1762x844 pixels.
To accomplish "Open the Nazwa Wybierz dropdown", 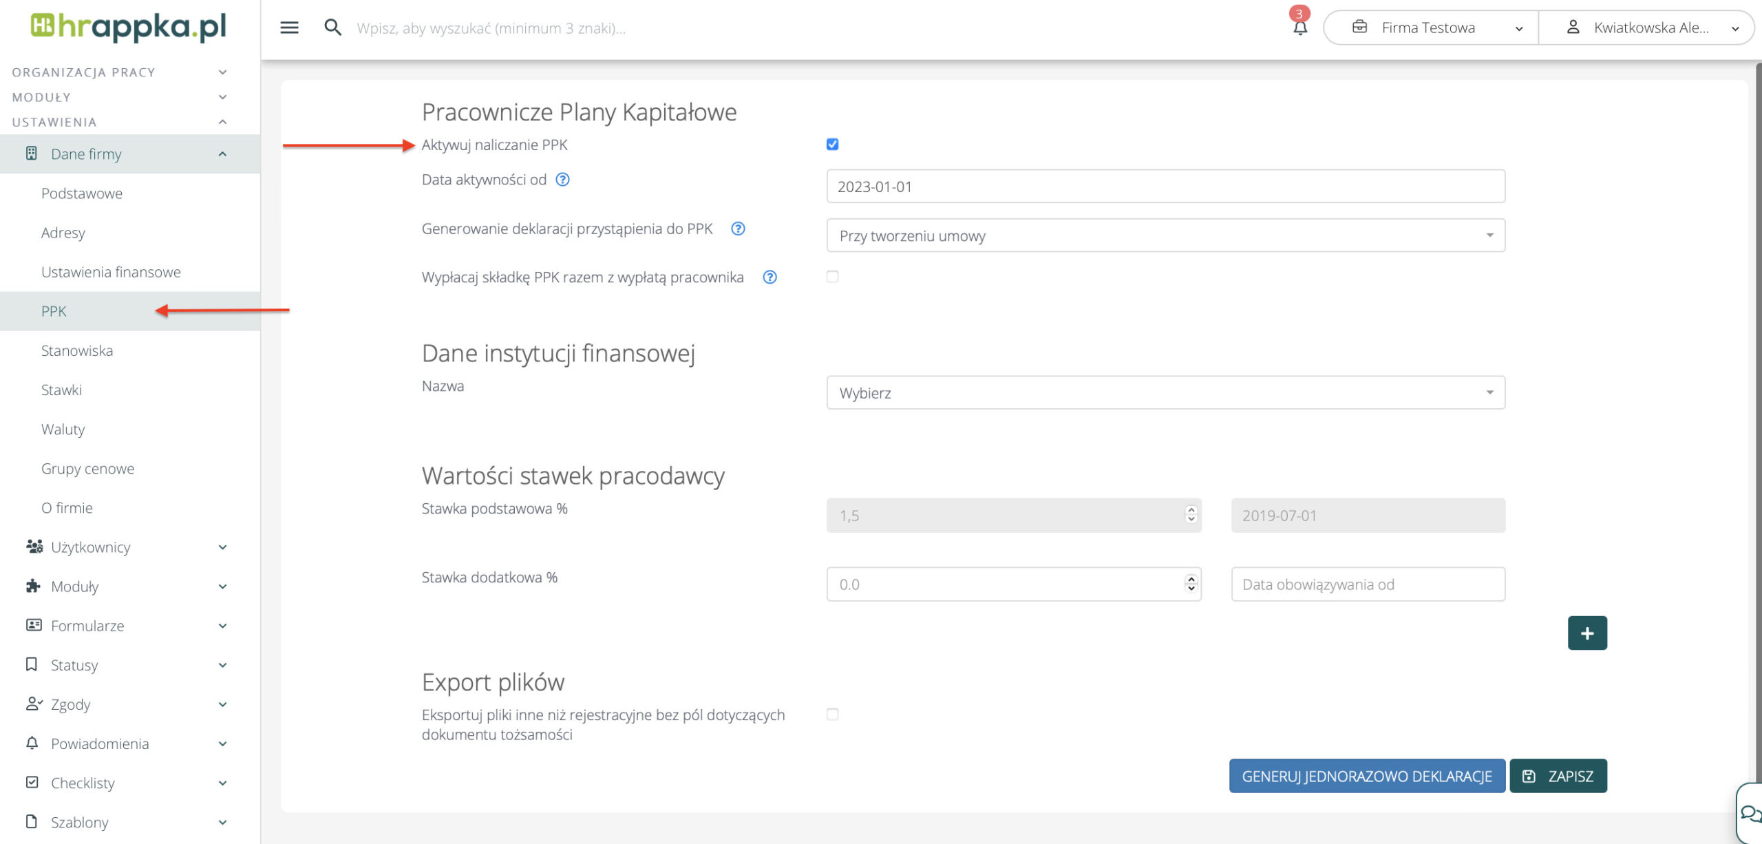I will point(1165,392).
